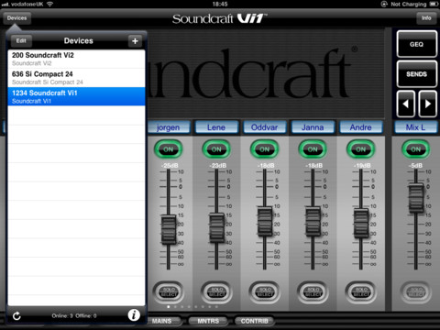Go to previous channel bank arrow

click(405, 104)
